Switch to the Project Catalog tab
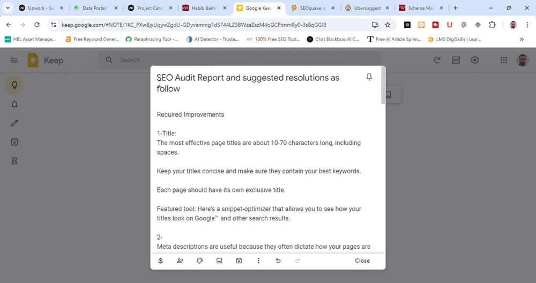This screenshot has width=536, height=283. [149, 8]
